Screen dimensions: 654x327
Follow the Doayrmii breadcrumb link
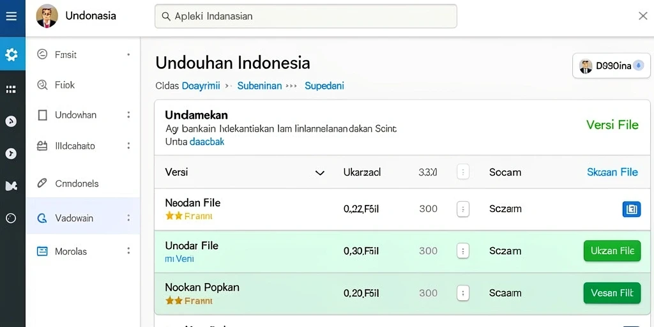tap(201, 86)
